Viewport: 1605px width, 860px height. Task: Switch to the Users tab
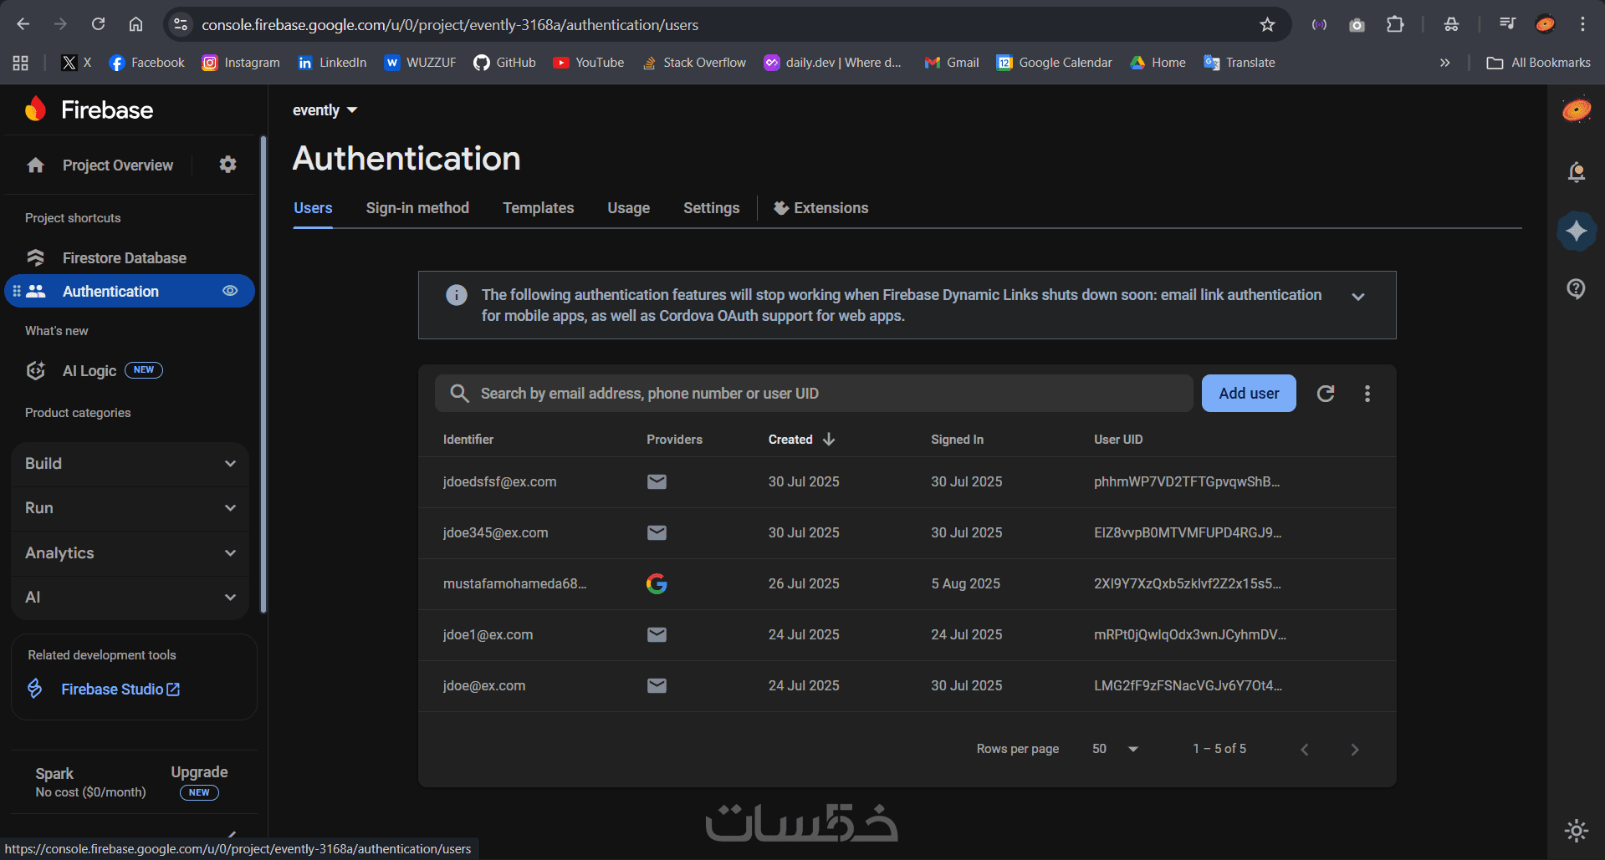[x=313, y=208]
